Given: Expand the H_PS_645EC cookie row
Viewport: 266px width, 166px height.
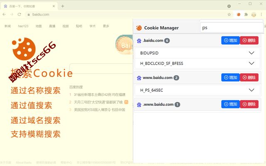Looking at the screenshot, I should (197, 90).
